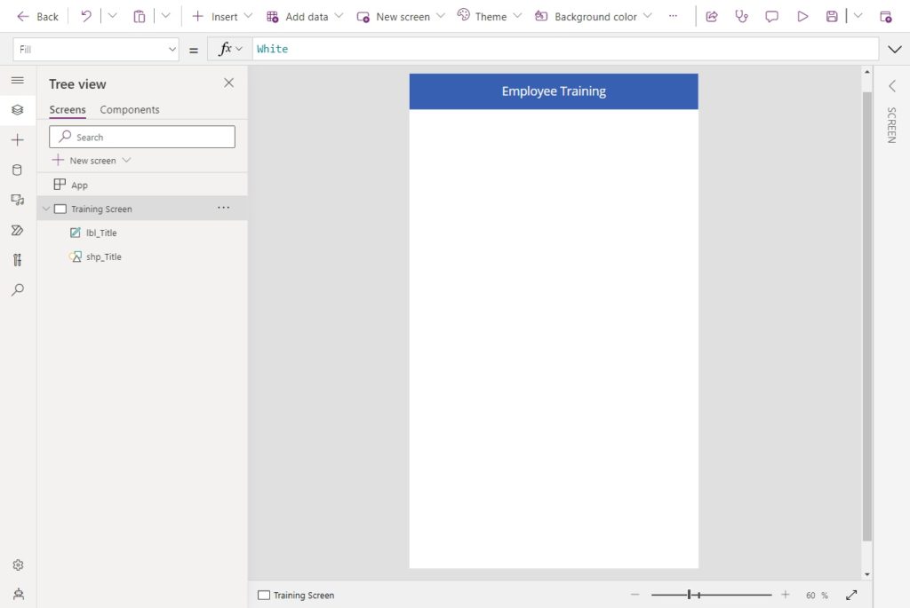Fit canvas to window icon
The height and width of the screenshot is (608, 910).
(x=851, y=595)
